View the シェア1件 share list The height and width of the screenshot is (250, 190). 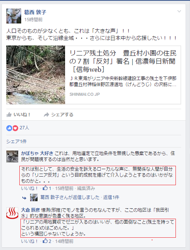pos(17,142)
